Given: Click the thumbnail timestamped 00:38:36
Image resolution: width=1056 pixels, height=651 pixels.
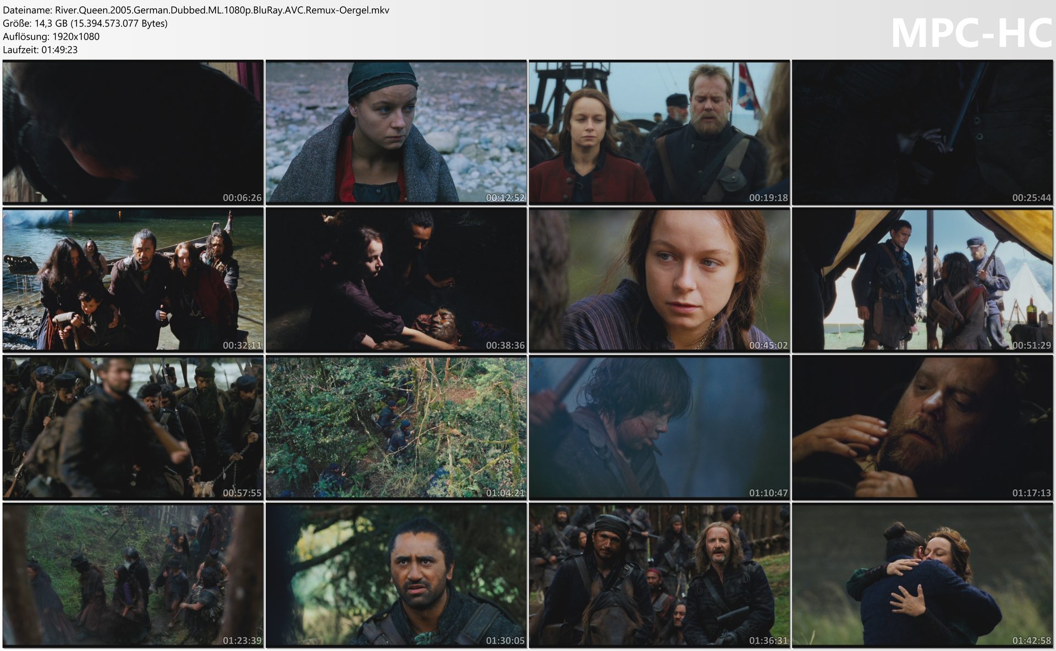Looking at the screenshot, I should point(396,279).
